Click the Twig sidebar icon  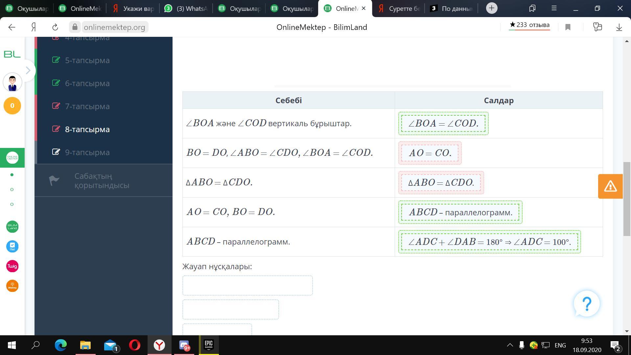[12, 266]
